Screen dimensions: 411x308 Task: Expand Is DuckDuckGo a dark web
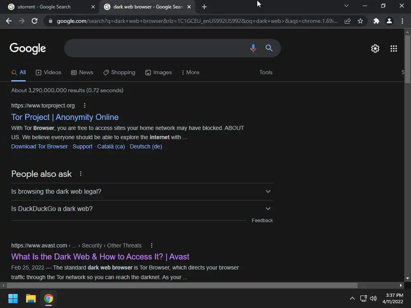142,209
